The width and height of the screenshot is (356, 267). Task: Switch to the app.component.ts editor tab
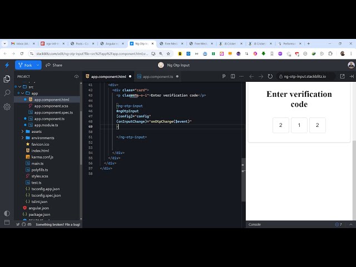[x=157, y=76]
